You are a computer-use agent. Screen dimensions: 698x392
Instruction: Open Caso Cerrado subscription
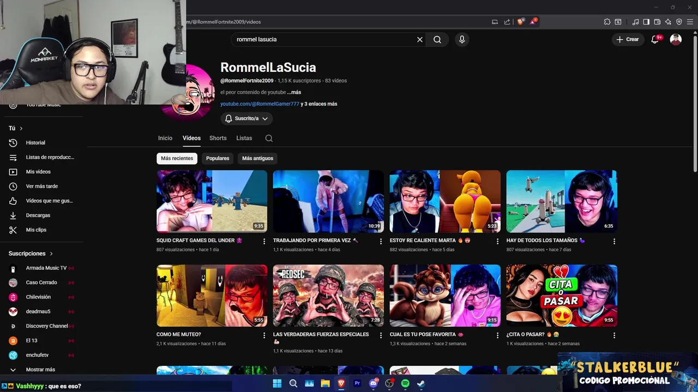click(x=41, y=283)
